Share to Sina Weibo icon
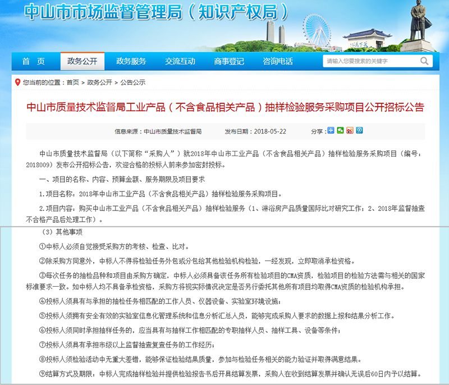This screenshot has height=385, width=449. 350,130
